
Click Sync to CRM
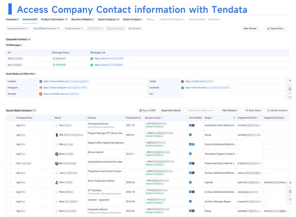tap(148, 110)
